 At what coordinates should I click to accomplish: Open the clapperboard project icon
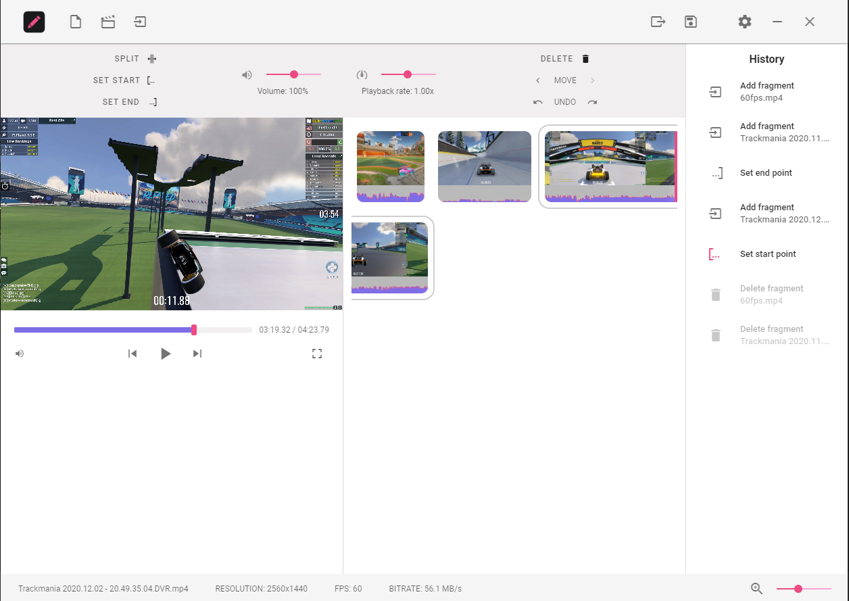tap(107, 22)
